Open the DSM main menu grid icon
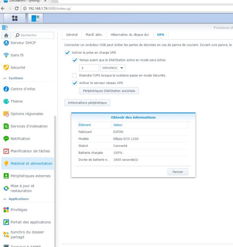 pyautogui.click(x=15, y=18)
